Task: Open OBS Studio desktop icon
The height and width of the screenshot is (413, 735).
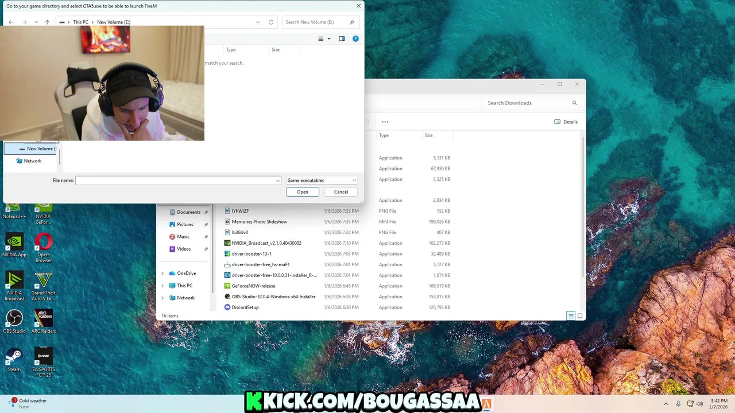Action: (x=14, y=321)
